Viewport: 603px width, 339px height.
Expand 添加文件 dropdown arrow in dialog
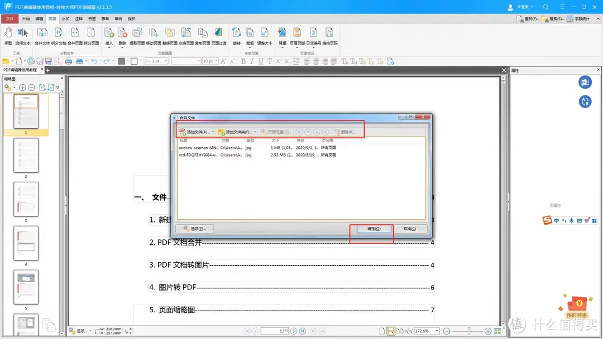213,132
